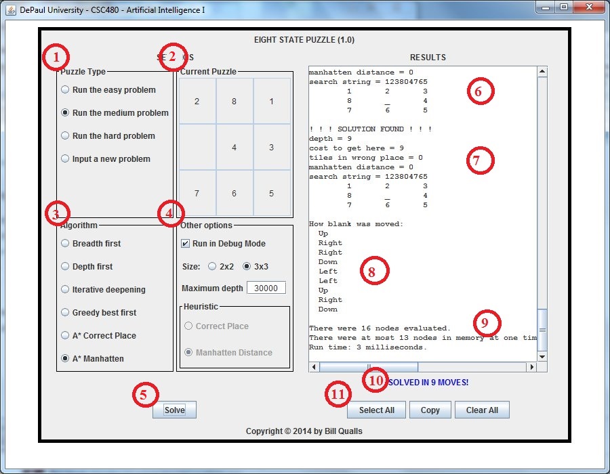The image size is (610, 474).
Task: Click results vertical scrollbar up arrow
Action: (x=542, y=72)
